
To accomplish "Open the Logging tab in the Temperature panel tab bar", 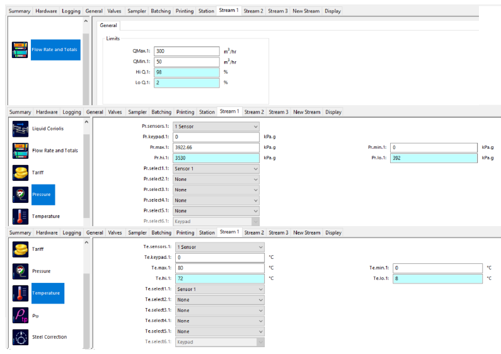I will tap(72, 232).
